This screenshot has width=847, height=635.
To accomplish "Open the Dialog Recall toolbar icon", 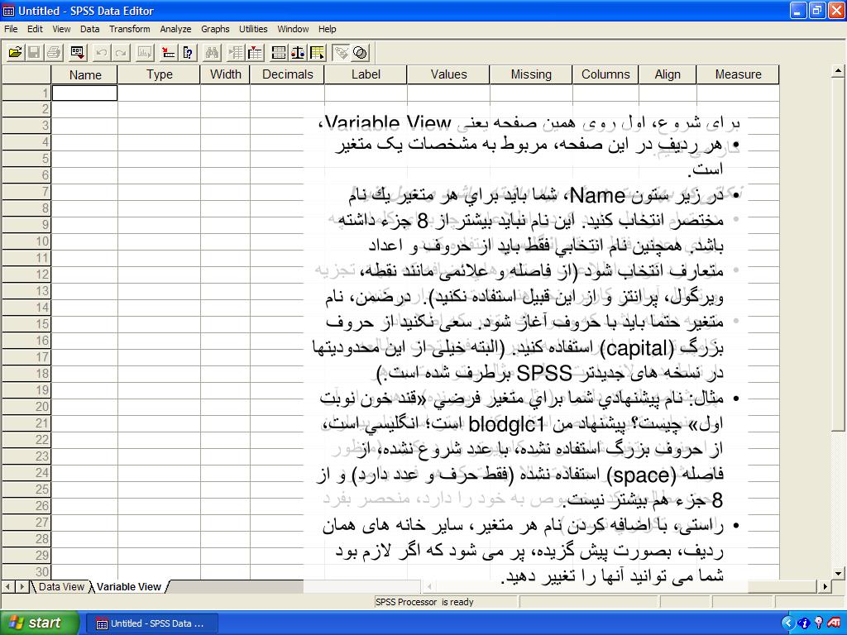I will click(x=77, y=52).
